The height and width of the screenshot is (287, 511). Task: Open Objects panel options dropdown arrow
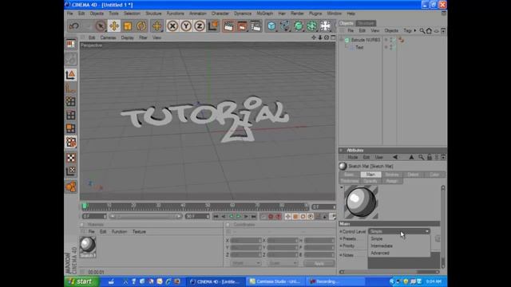tap(443, 30)
